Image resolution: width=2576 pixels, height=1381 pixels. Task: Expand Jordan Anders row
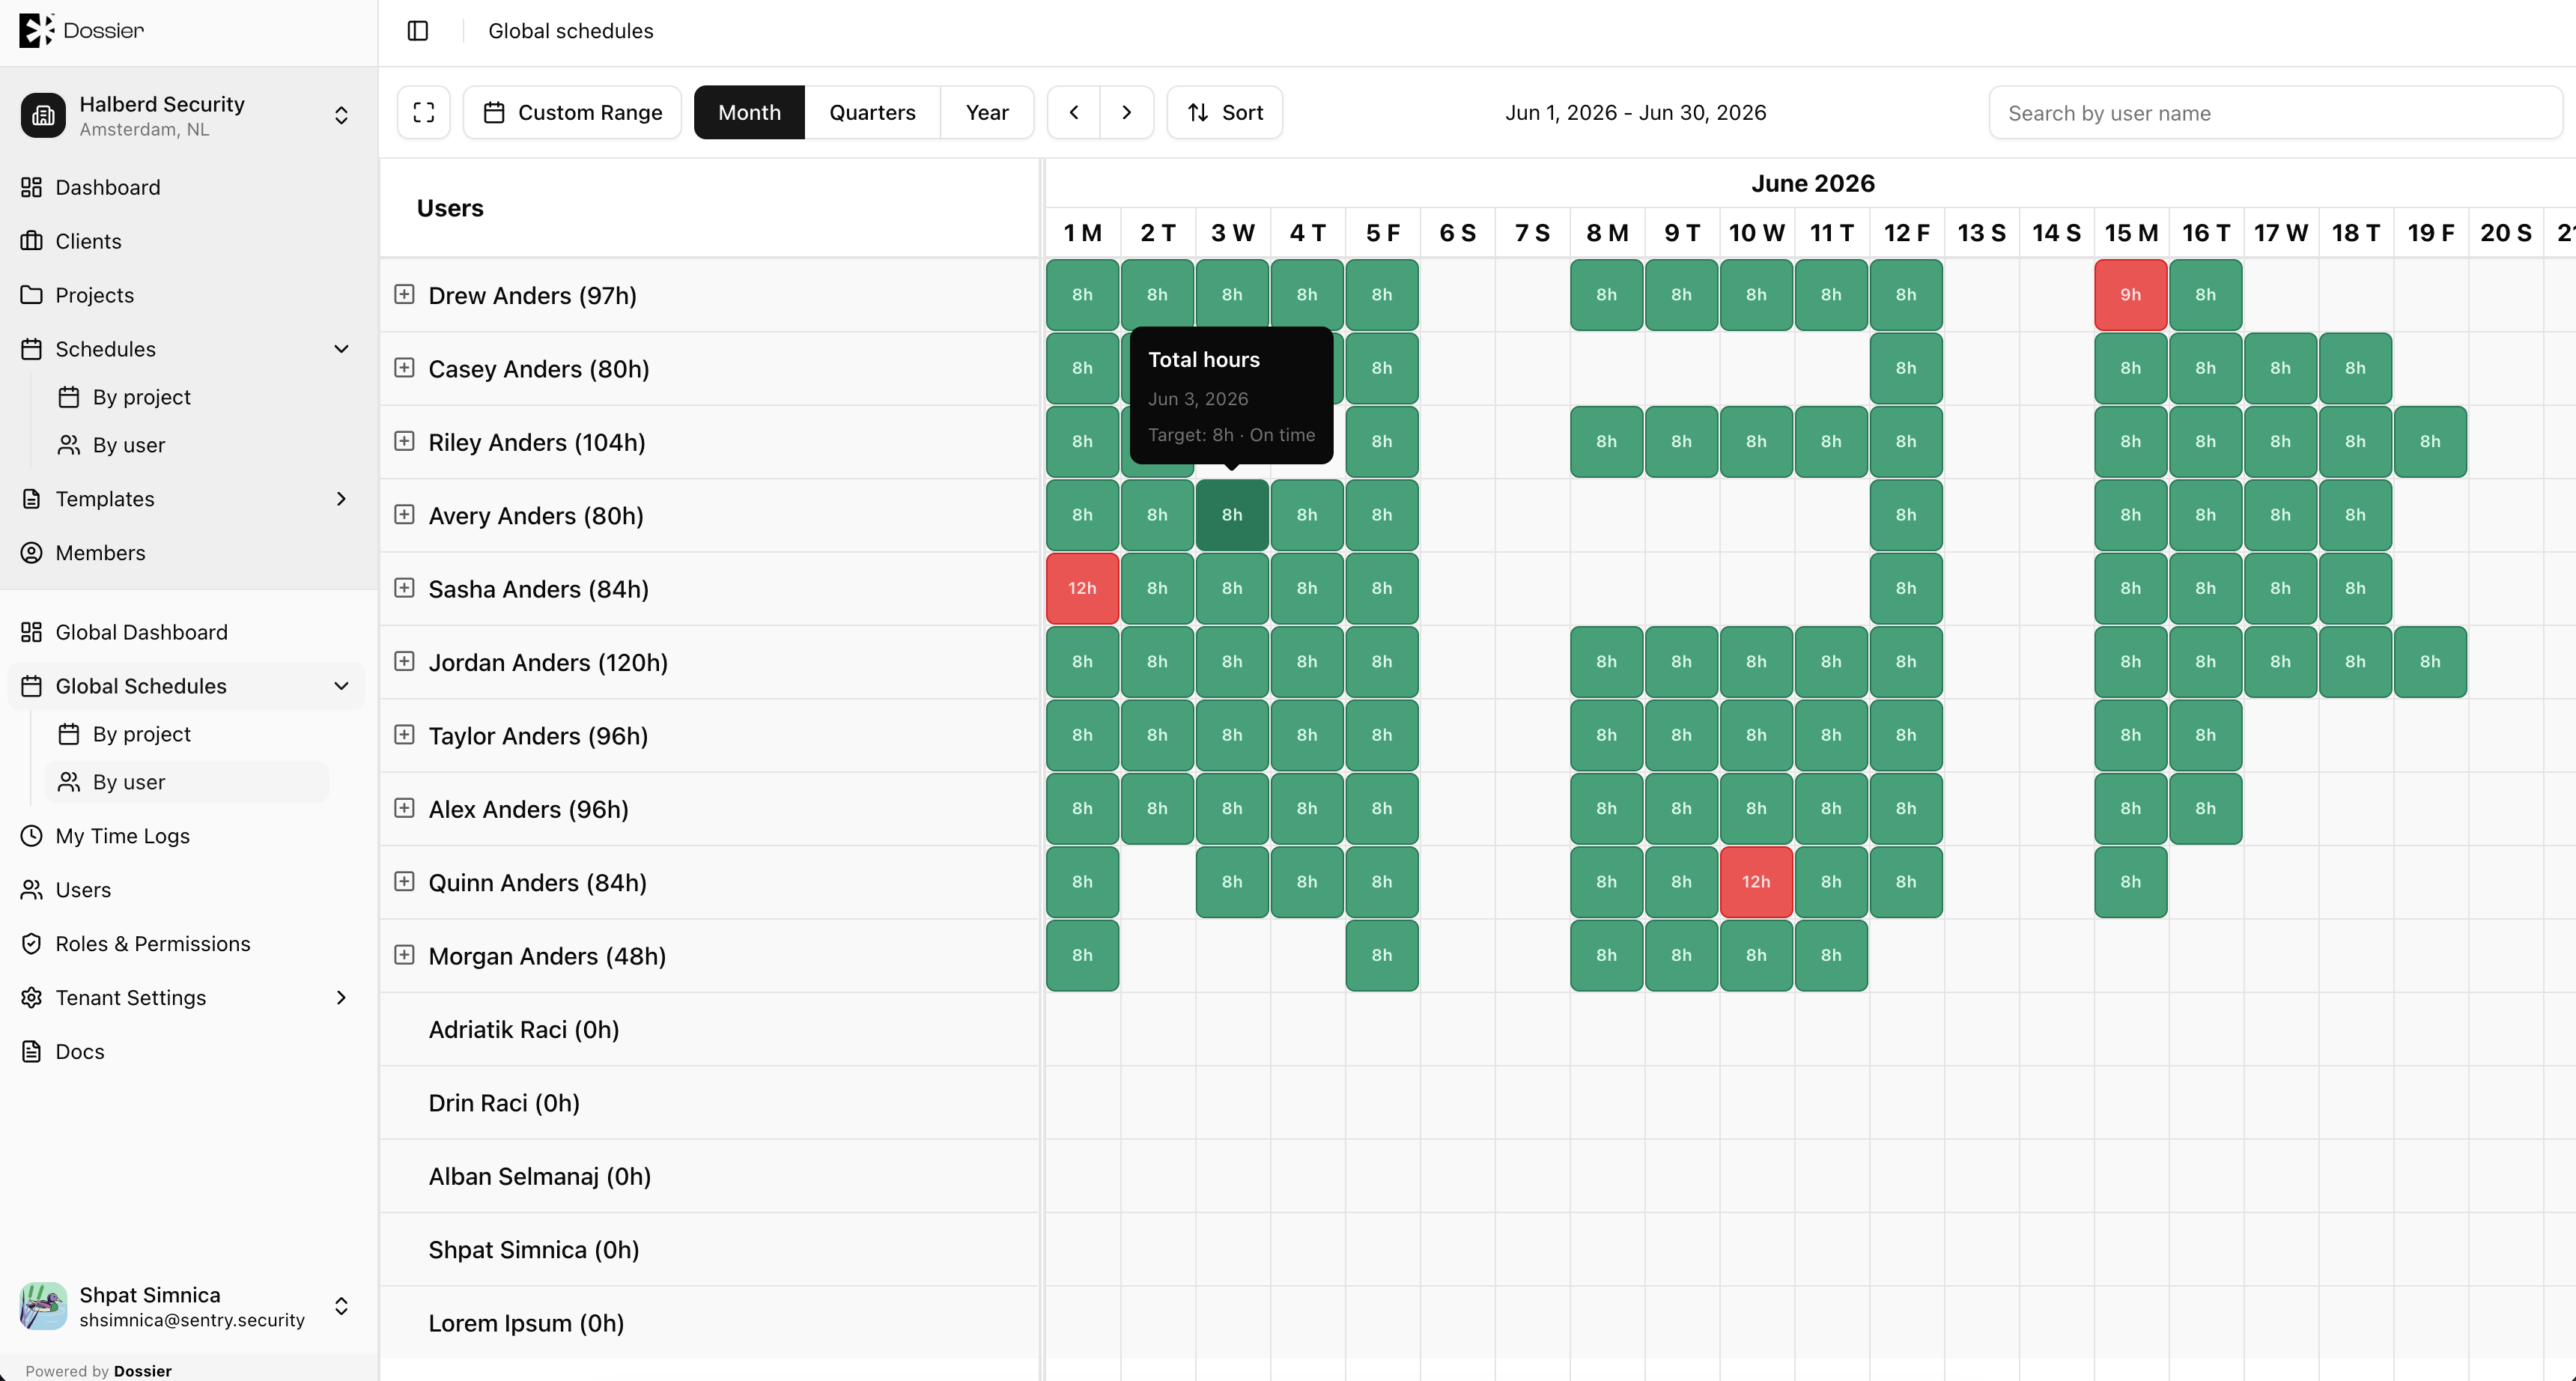(x=404, y=661)
